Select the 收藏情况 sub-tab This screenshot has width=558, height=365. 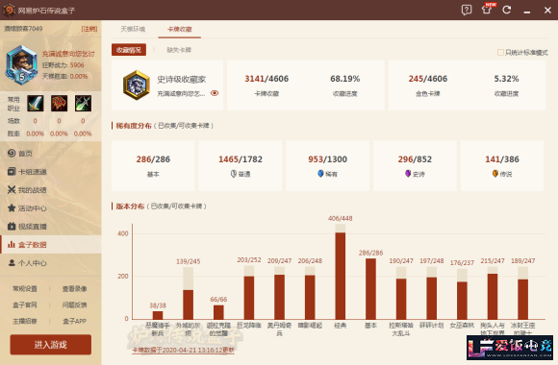click(129, 50)
